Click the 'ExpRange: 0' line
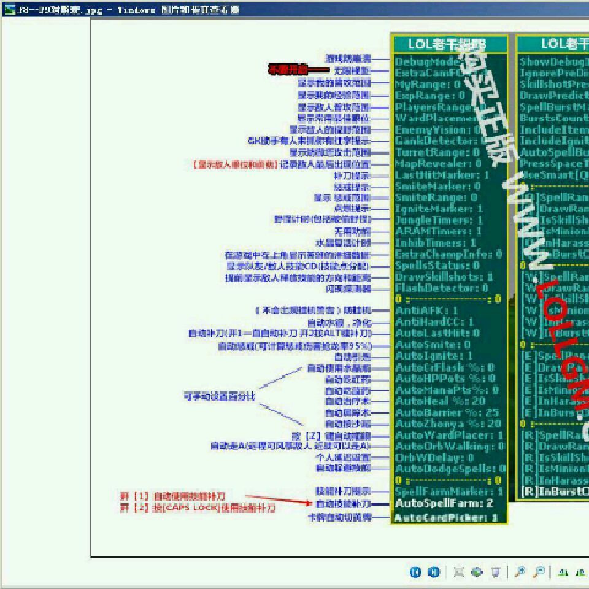The height and width of the screenshot is (589, 589). (429, 96)
